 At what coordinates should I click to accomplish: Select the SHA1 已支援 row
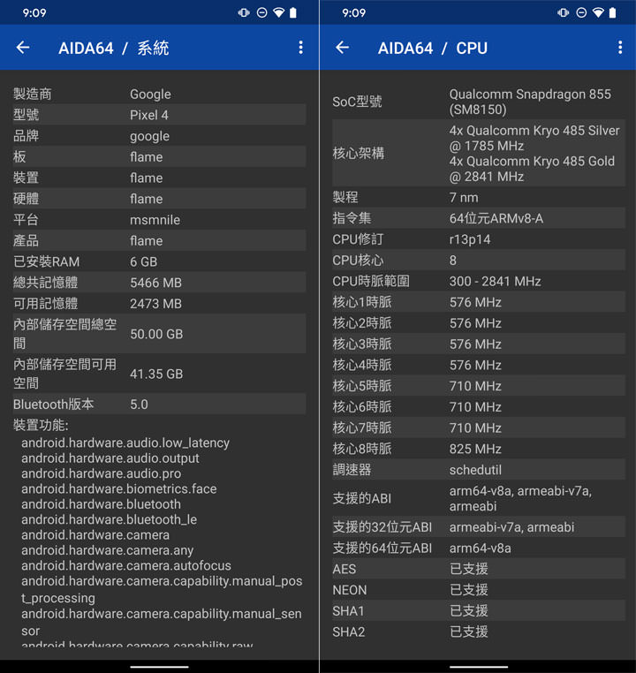pyautogui.click(x=479, y=611)
